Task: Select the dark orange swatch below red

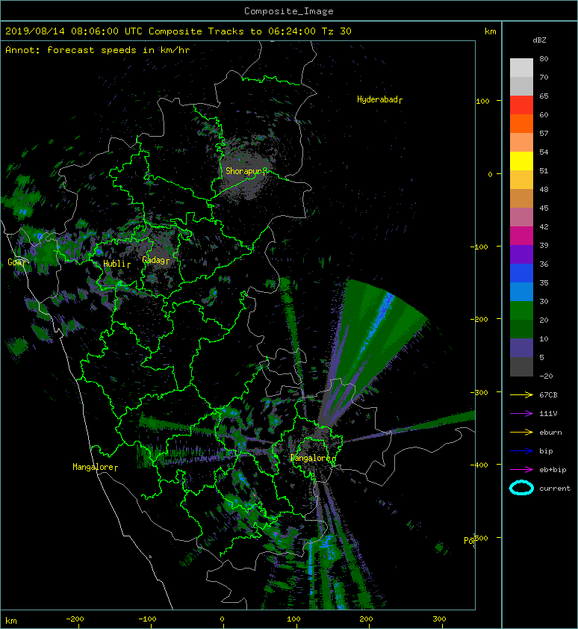Action: coord(521,124)
